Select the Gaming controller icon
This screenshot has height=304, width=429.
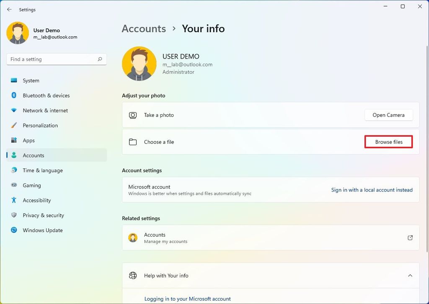click(13, 185)
